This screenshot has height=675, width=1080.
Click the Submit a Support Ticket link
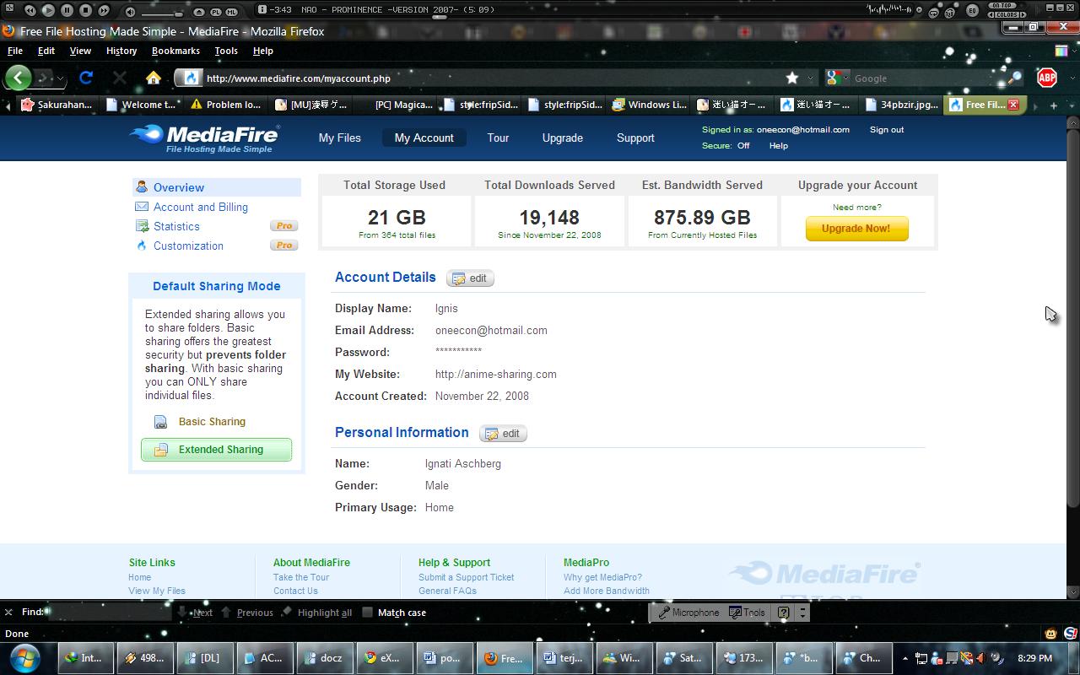pos(466,577)
